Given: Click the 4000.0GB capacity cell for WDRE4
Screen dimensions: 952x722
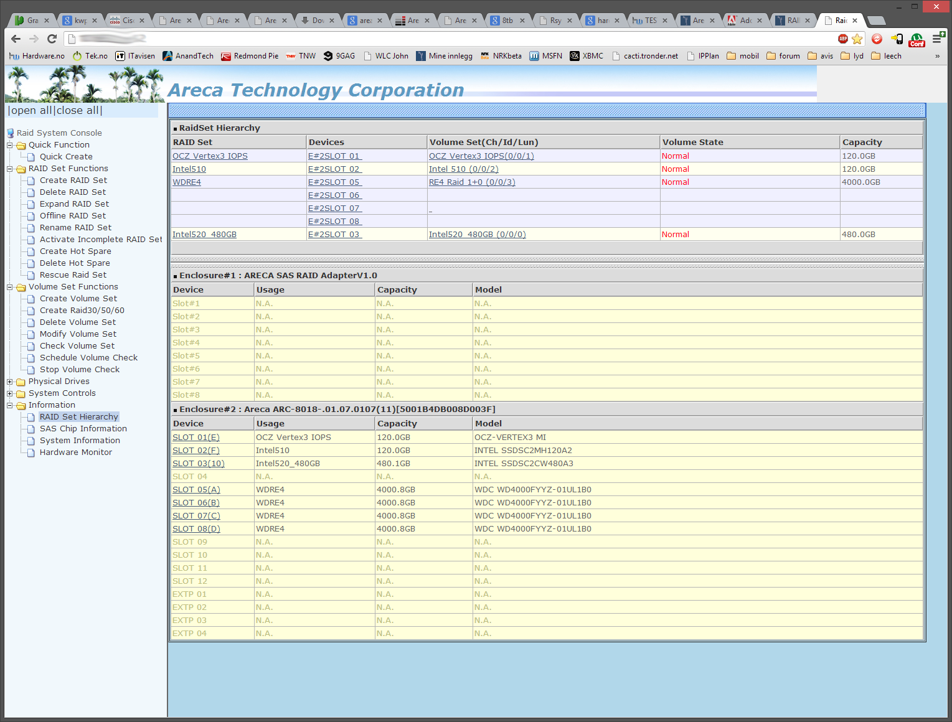Looking at the screenshot, I should tap(881, 182).
